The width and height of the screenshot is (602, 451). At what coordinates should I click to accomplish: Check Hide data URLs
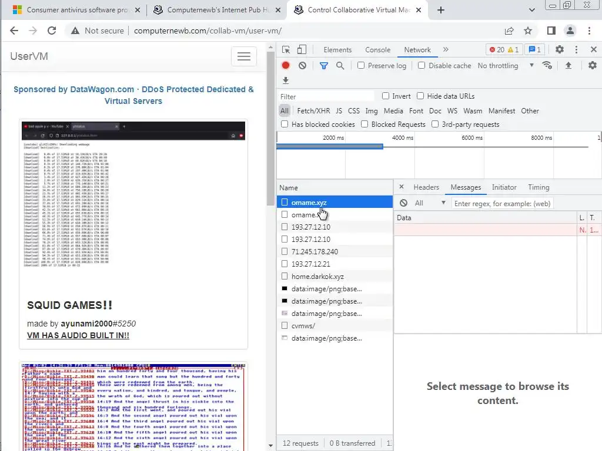tap(420, 96)
